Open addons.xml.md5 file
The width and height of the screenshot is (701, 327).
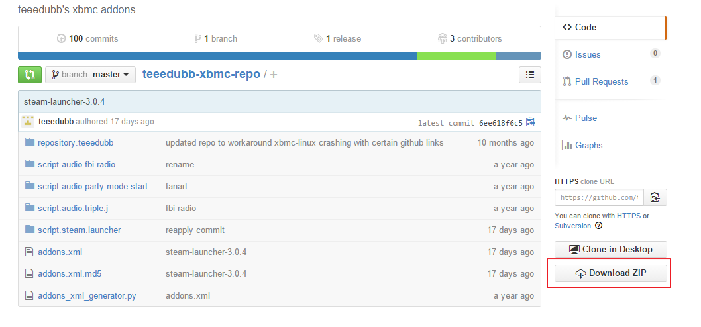(x=70, y=274)
